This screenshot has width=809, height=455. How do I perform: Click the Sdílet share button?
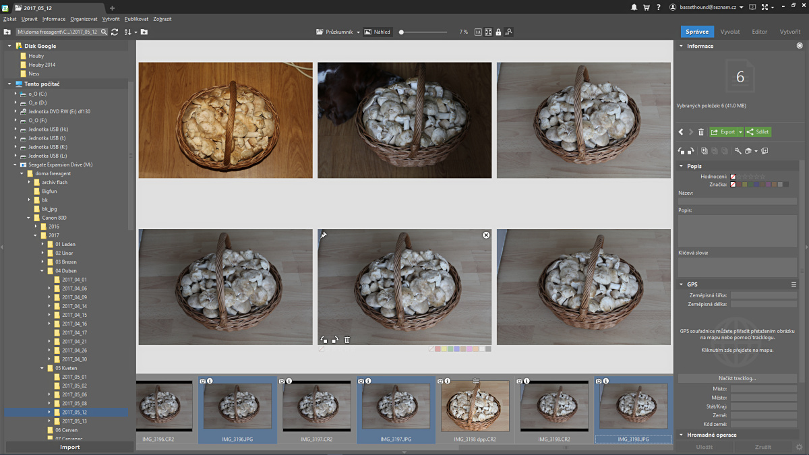click(758, 132)
